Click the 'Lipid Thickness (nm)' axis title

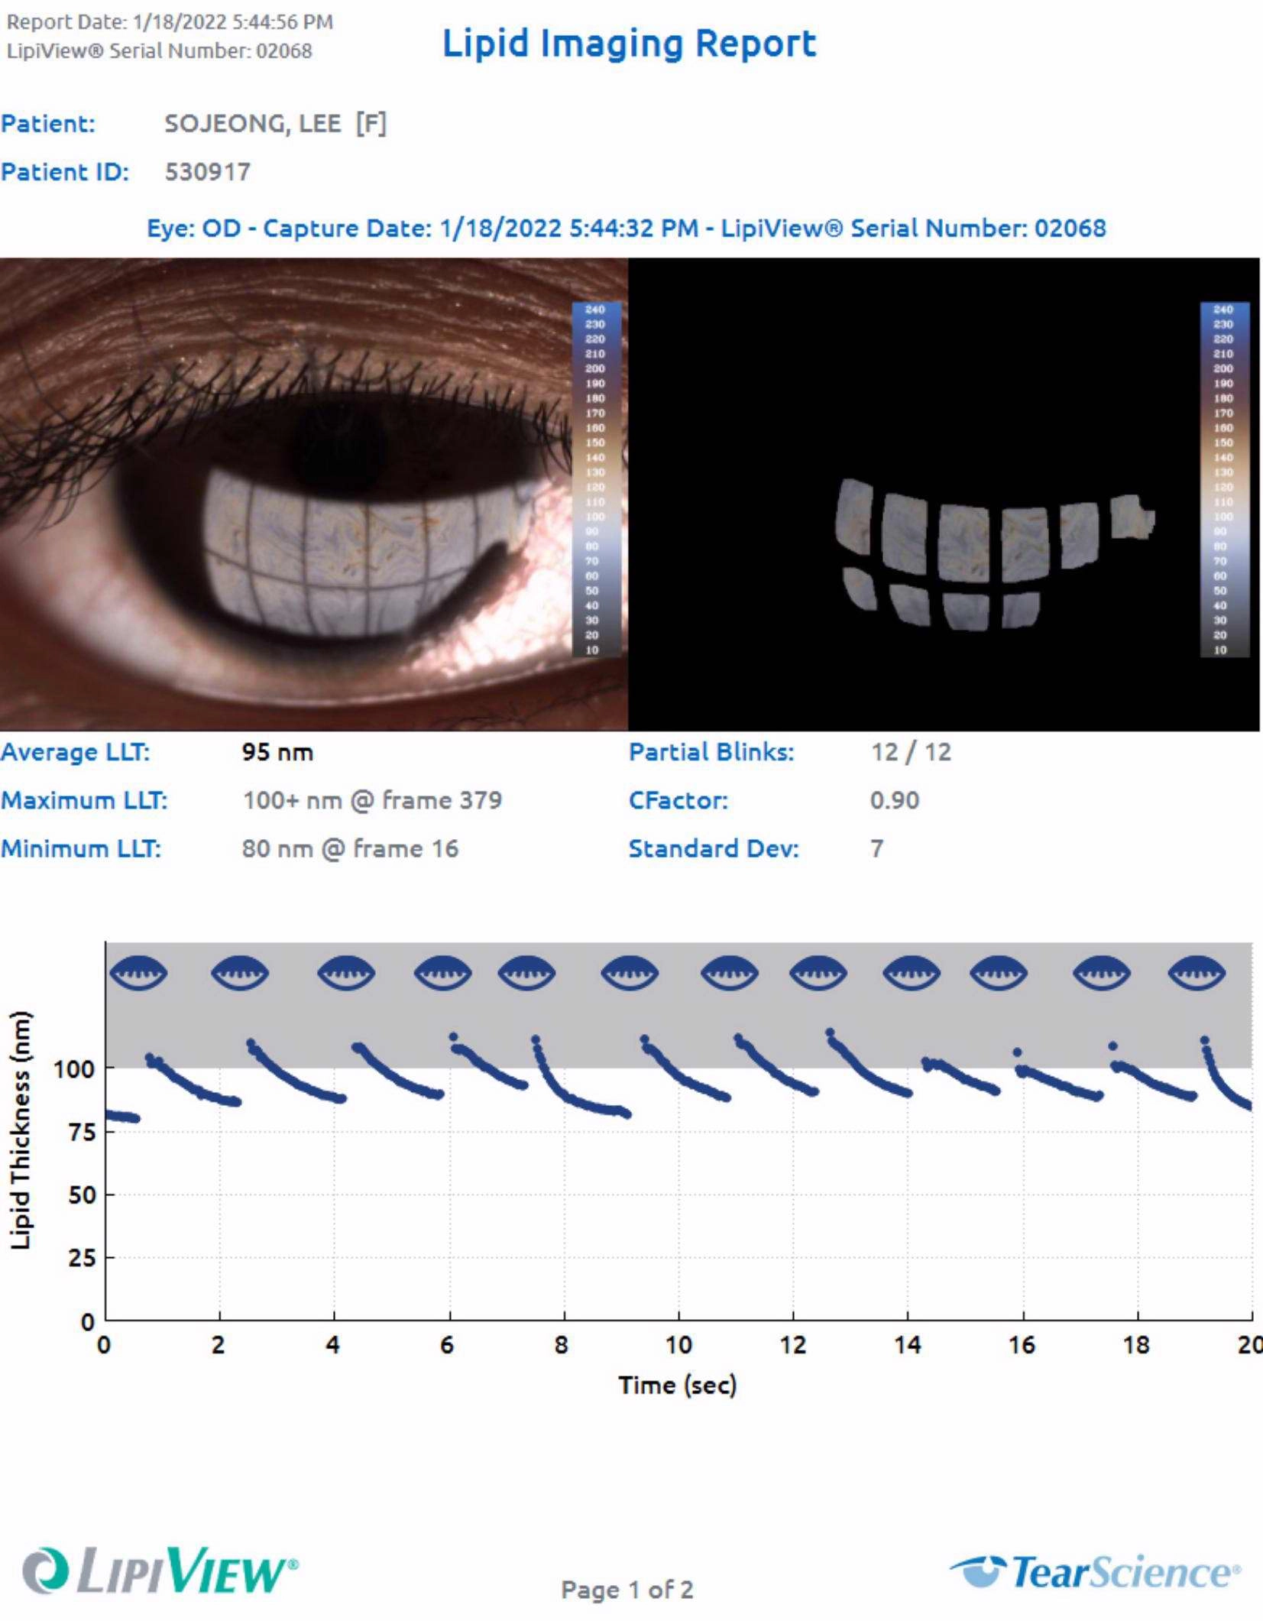pos(20,1130)
